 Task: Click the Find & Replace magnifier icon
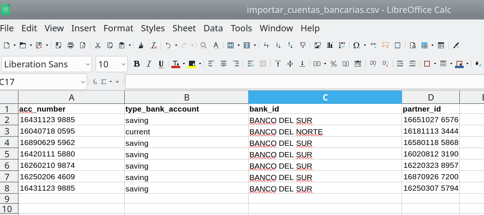click(x=203, y=45)
